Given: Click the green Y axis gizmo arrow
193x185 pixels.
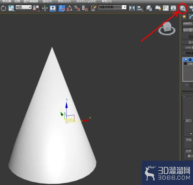Looking at the screenshot, I should pos(62,114).
